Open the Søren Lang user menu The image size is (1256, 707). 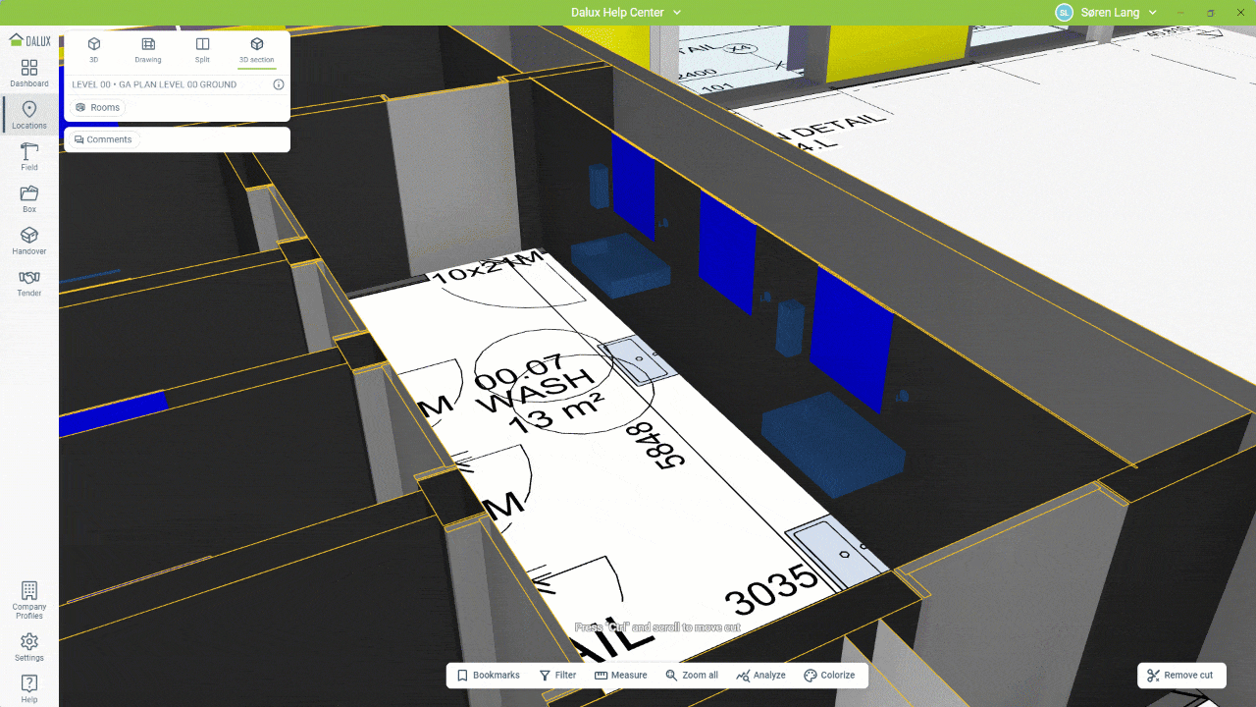coord(1107,13)
